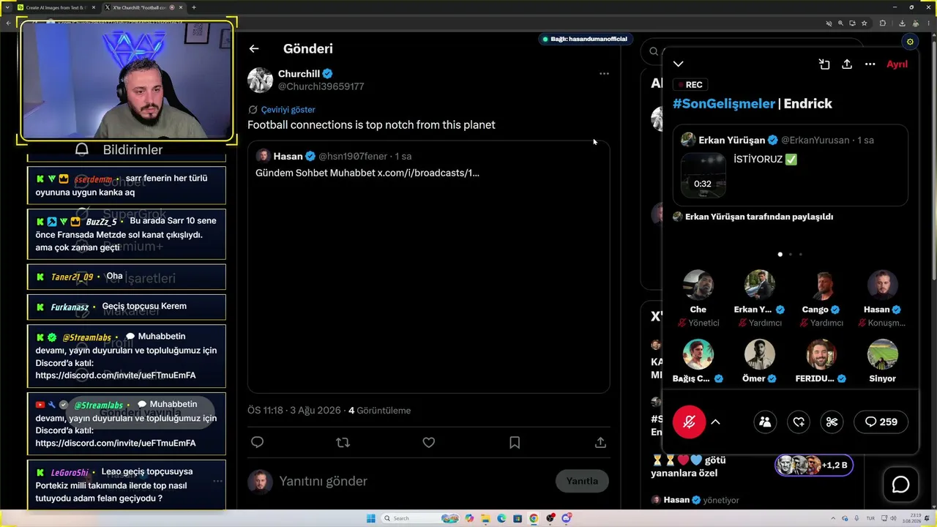The image size is (937, 527).
Task: Open Chrome from the taskbar
Action: point(534,518)
